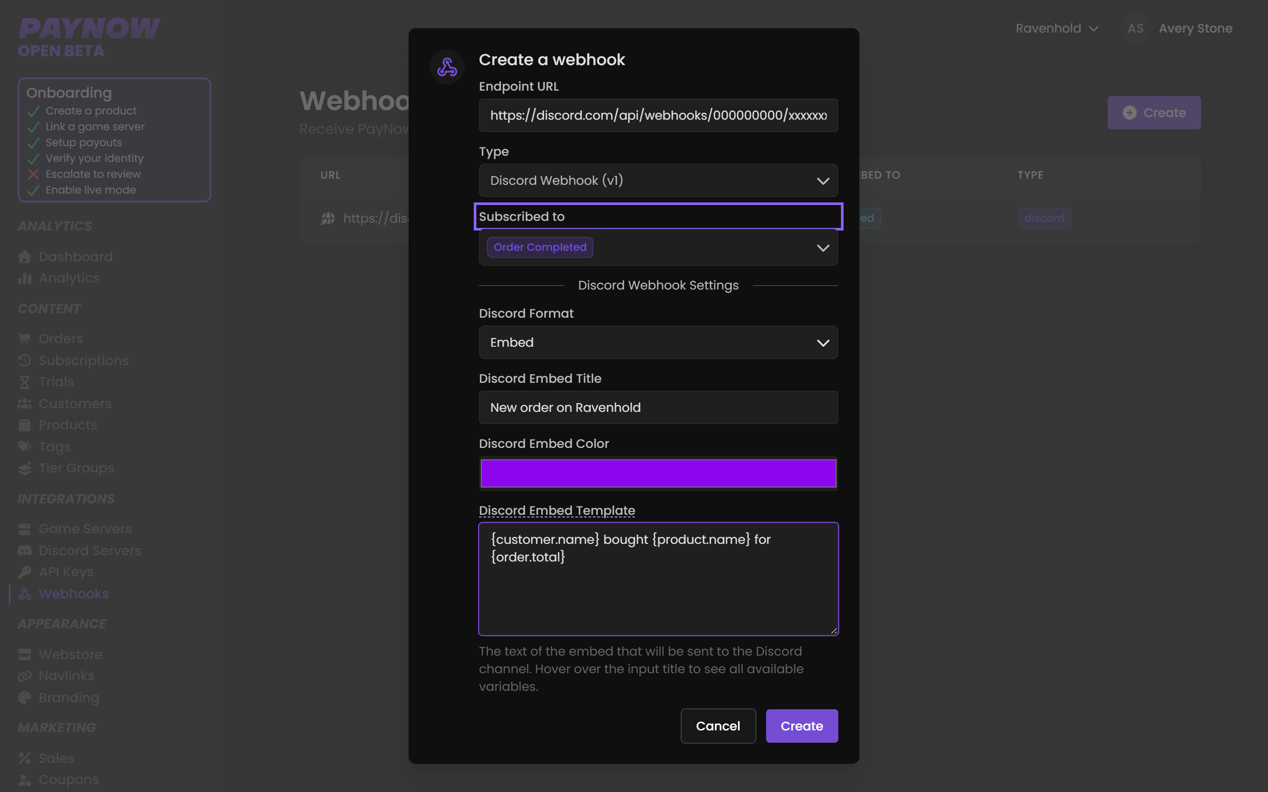
Task: Click the Products box icon
Action: click(25, 425)
